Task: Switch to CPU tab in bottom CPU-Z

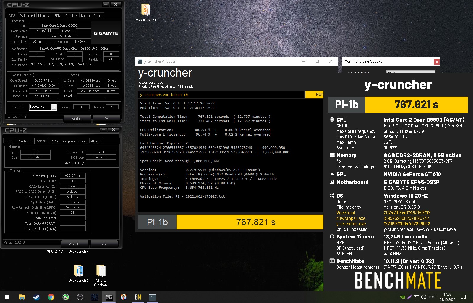Action: coord(10,141)
